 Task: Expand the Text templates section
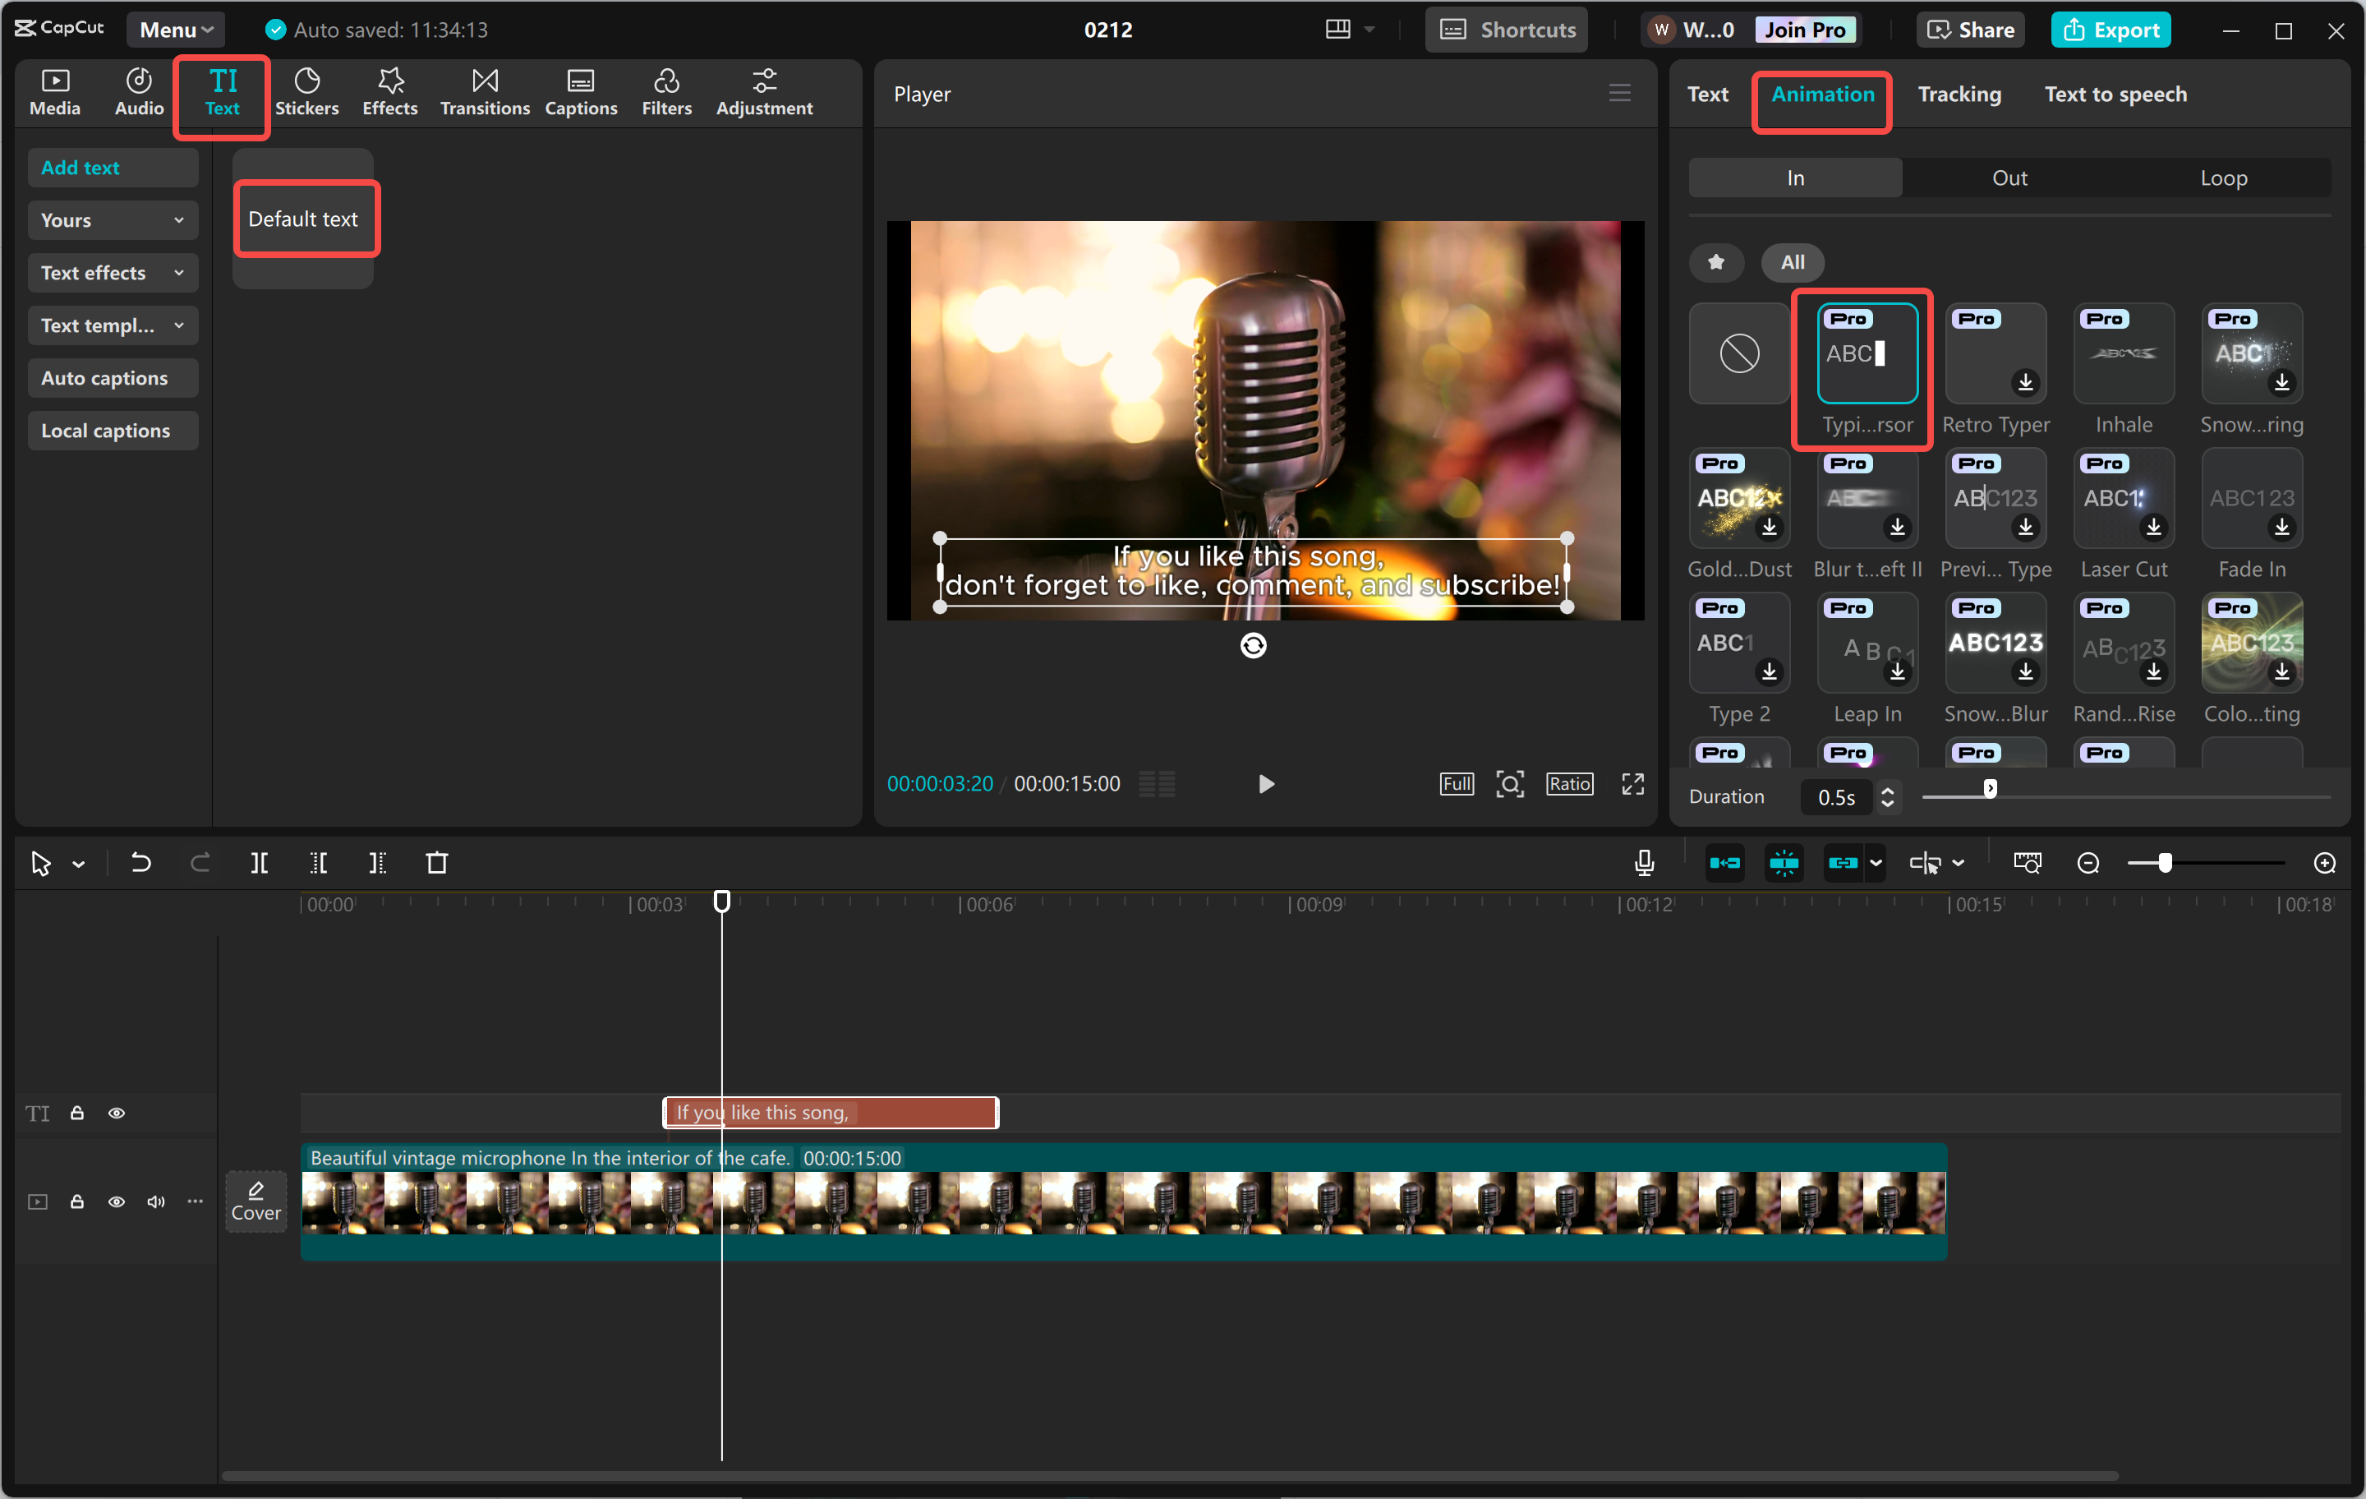click(112, 325)
